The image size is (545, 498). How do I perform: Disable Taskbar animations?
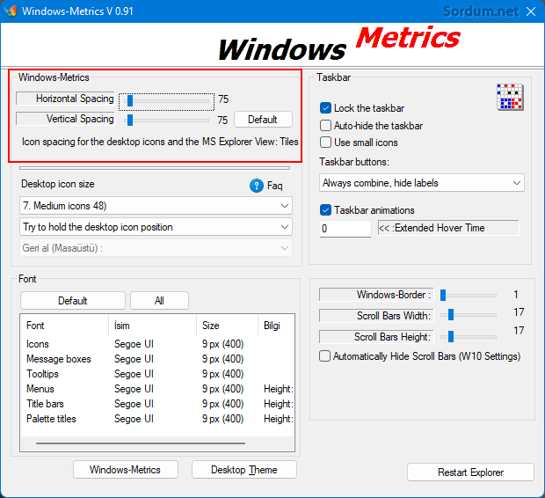tap(325, 210)
